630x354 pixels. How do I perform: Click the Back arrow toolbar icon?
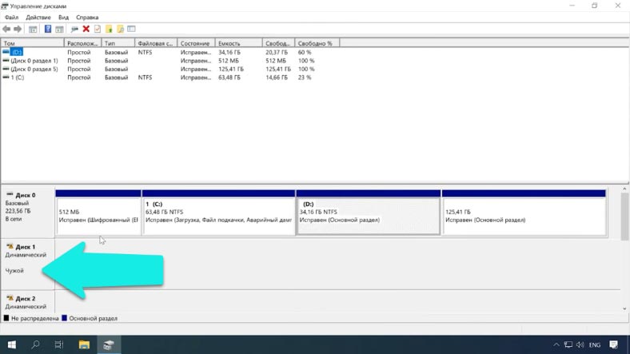pyautogui.click(x=7, y=29)
